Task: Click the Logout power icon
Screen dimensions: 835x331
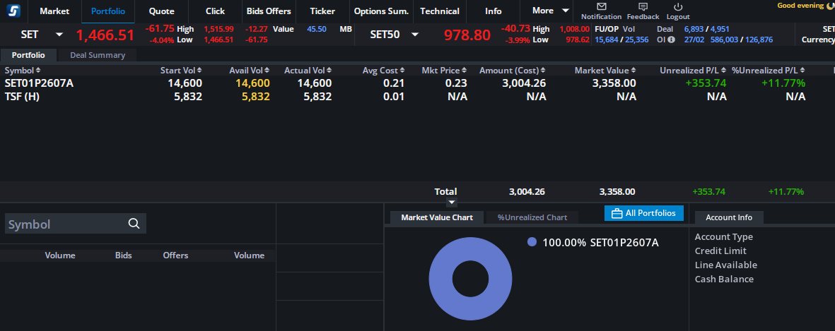Action: point(678,6)
